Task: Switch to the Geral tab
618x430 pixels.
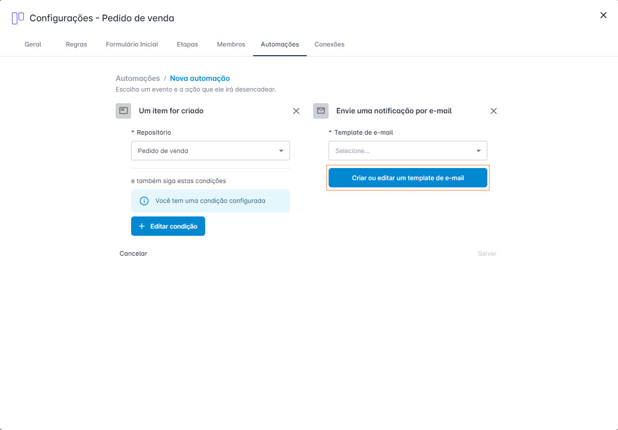Action: pos(33,44)
